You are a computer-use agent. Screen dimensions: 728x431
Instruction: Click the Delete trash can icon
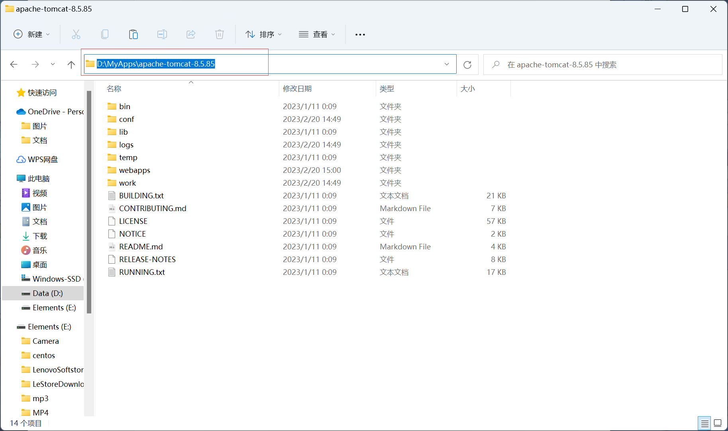click(x=220, y=35)
